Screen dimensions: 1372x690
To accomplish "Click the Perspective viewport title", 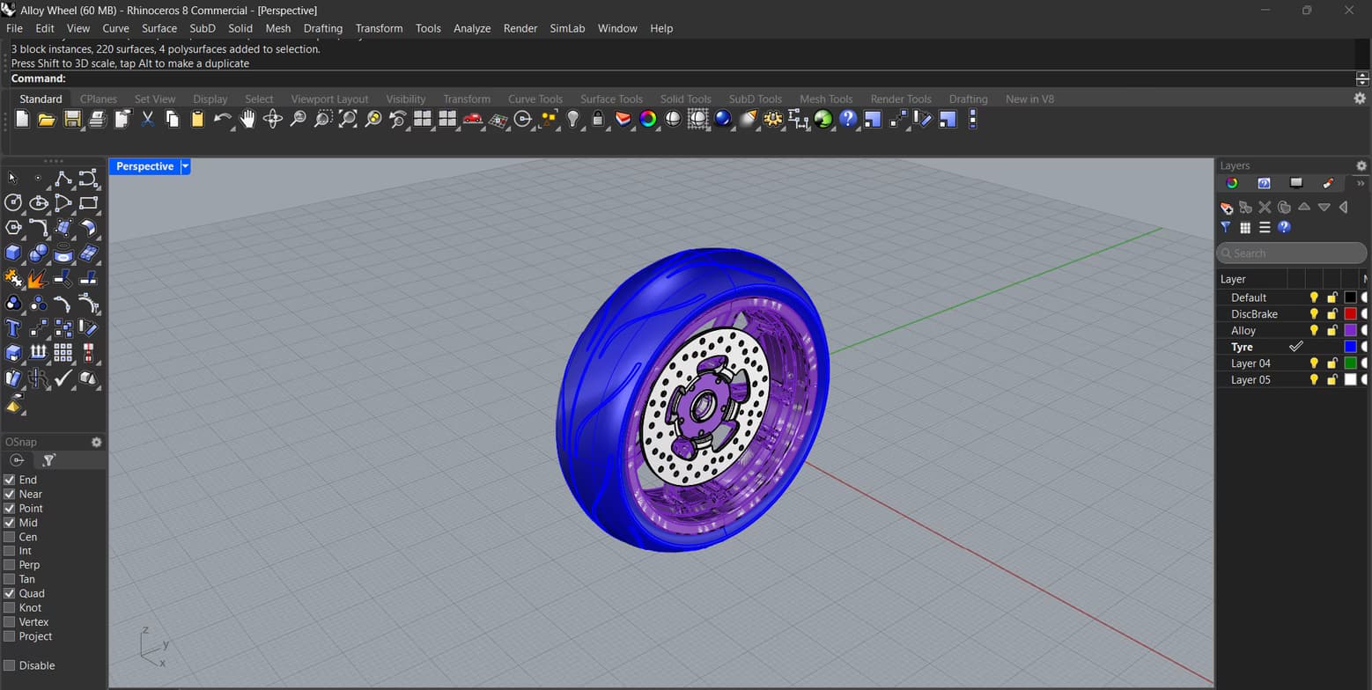I will (x=144, y=166).
